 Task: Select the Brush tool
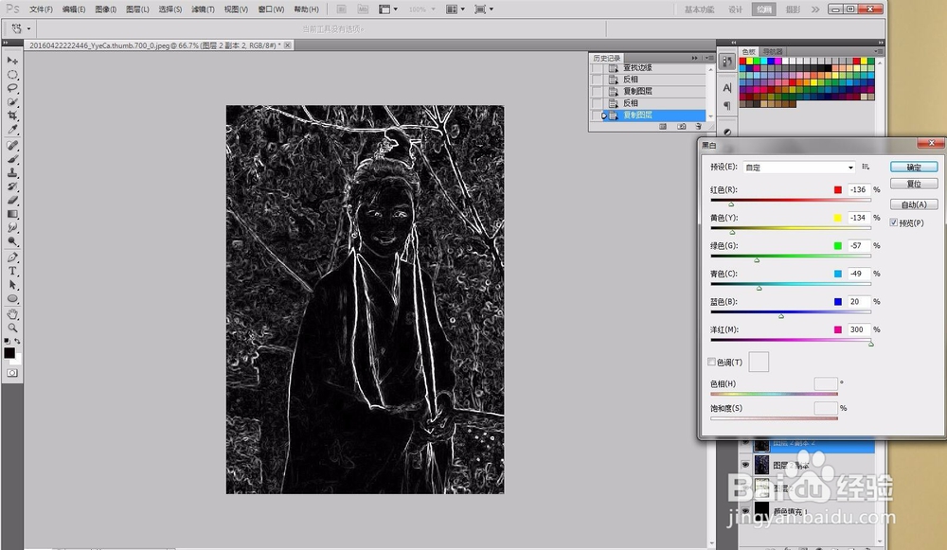[x=12, y=159]
